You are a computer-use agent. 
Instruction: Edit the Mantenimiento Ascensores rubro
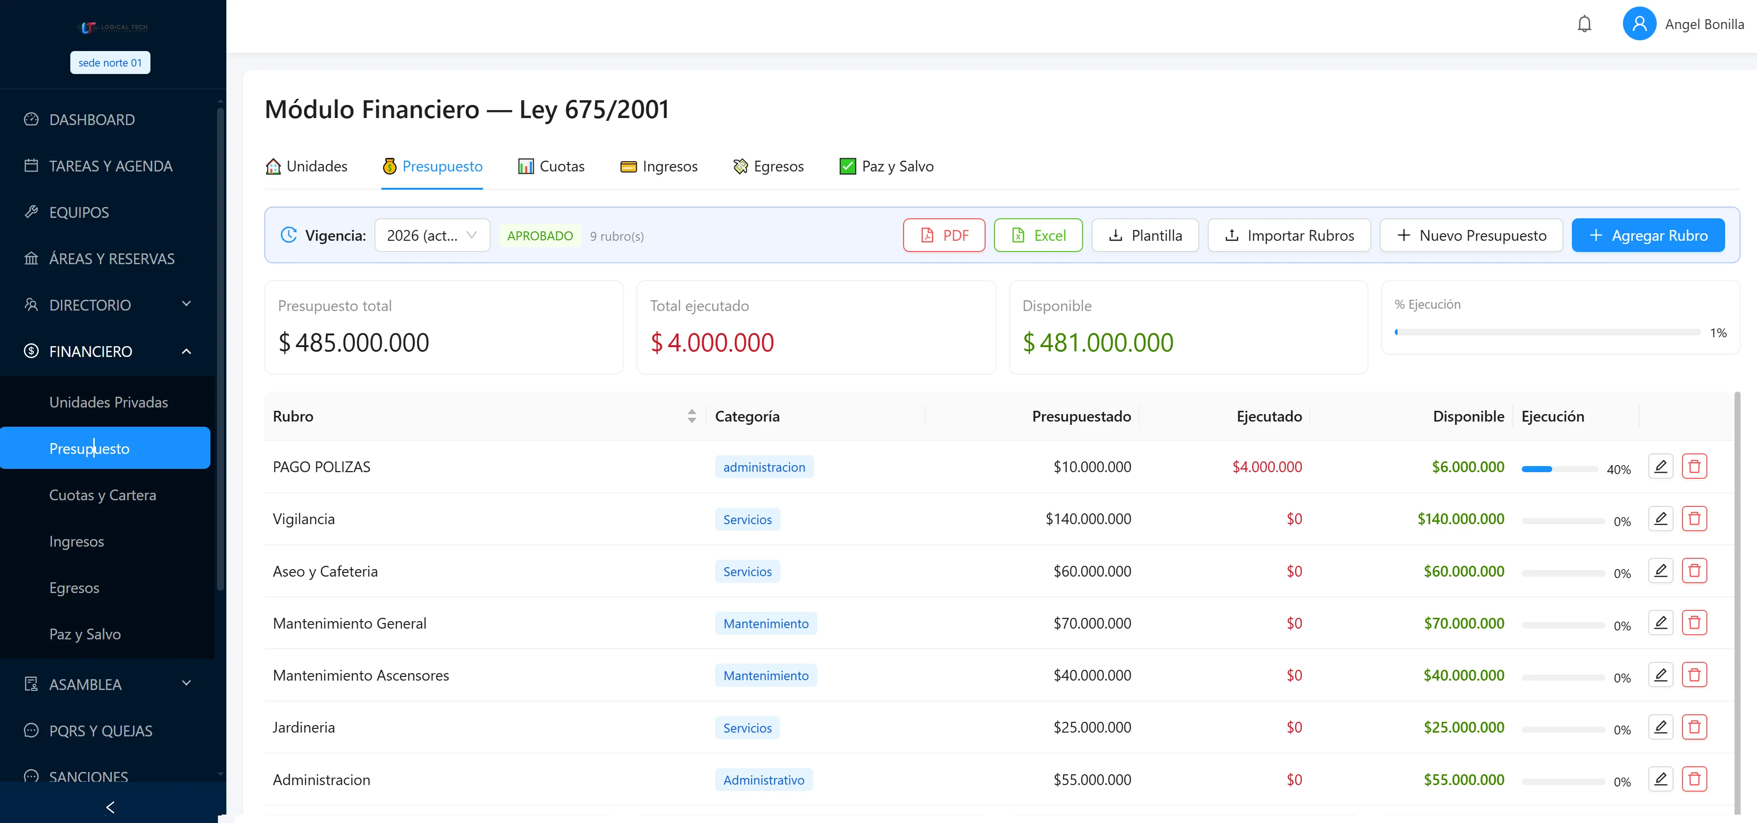(1660, 675)
